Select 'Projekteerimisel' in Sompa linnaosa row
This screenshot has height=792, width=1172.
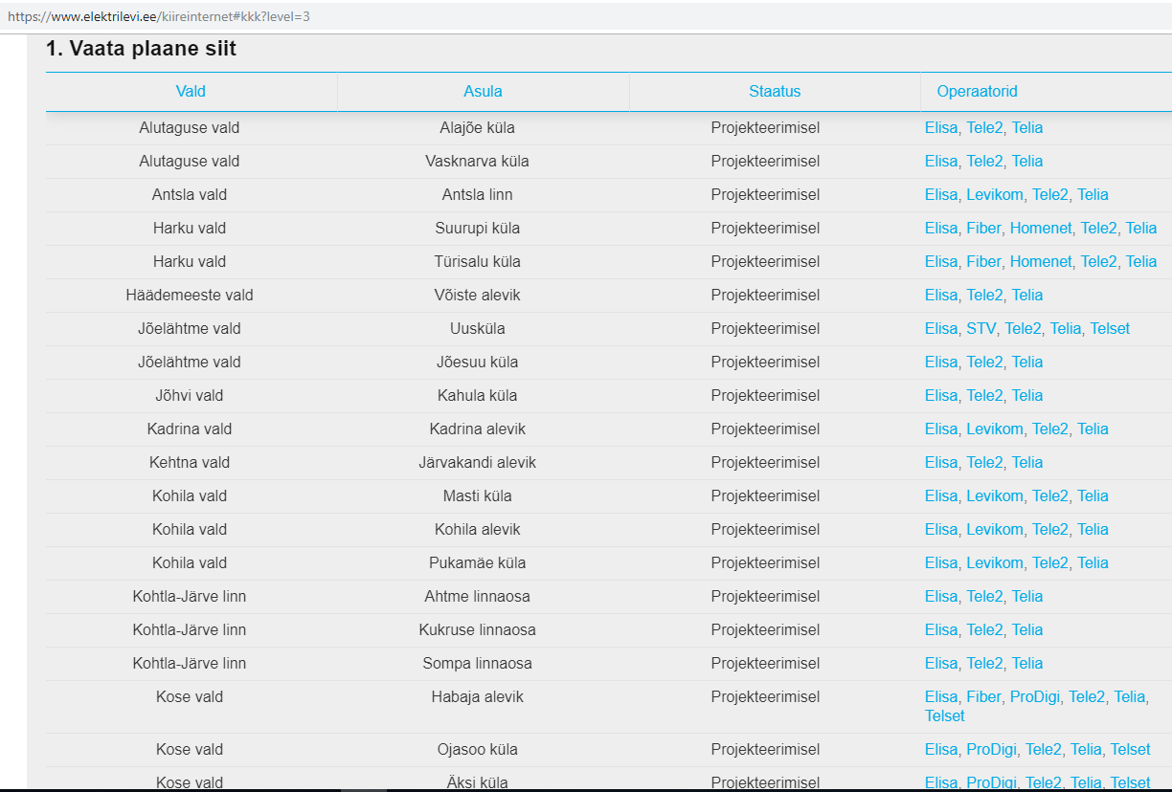pyautogui.click(x=765, y=664)
